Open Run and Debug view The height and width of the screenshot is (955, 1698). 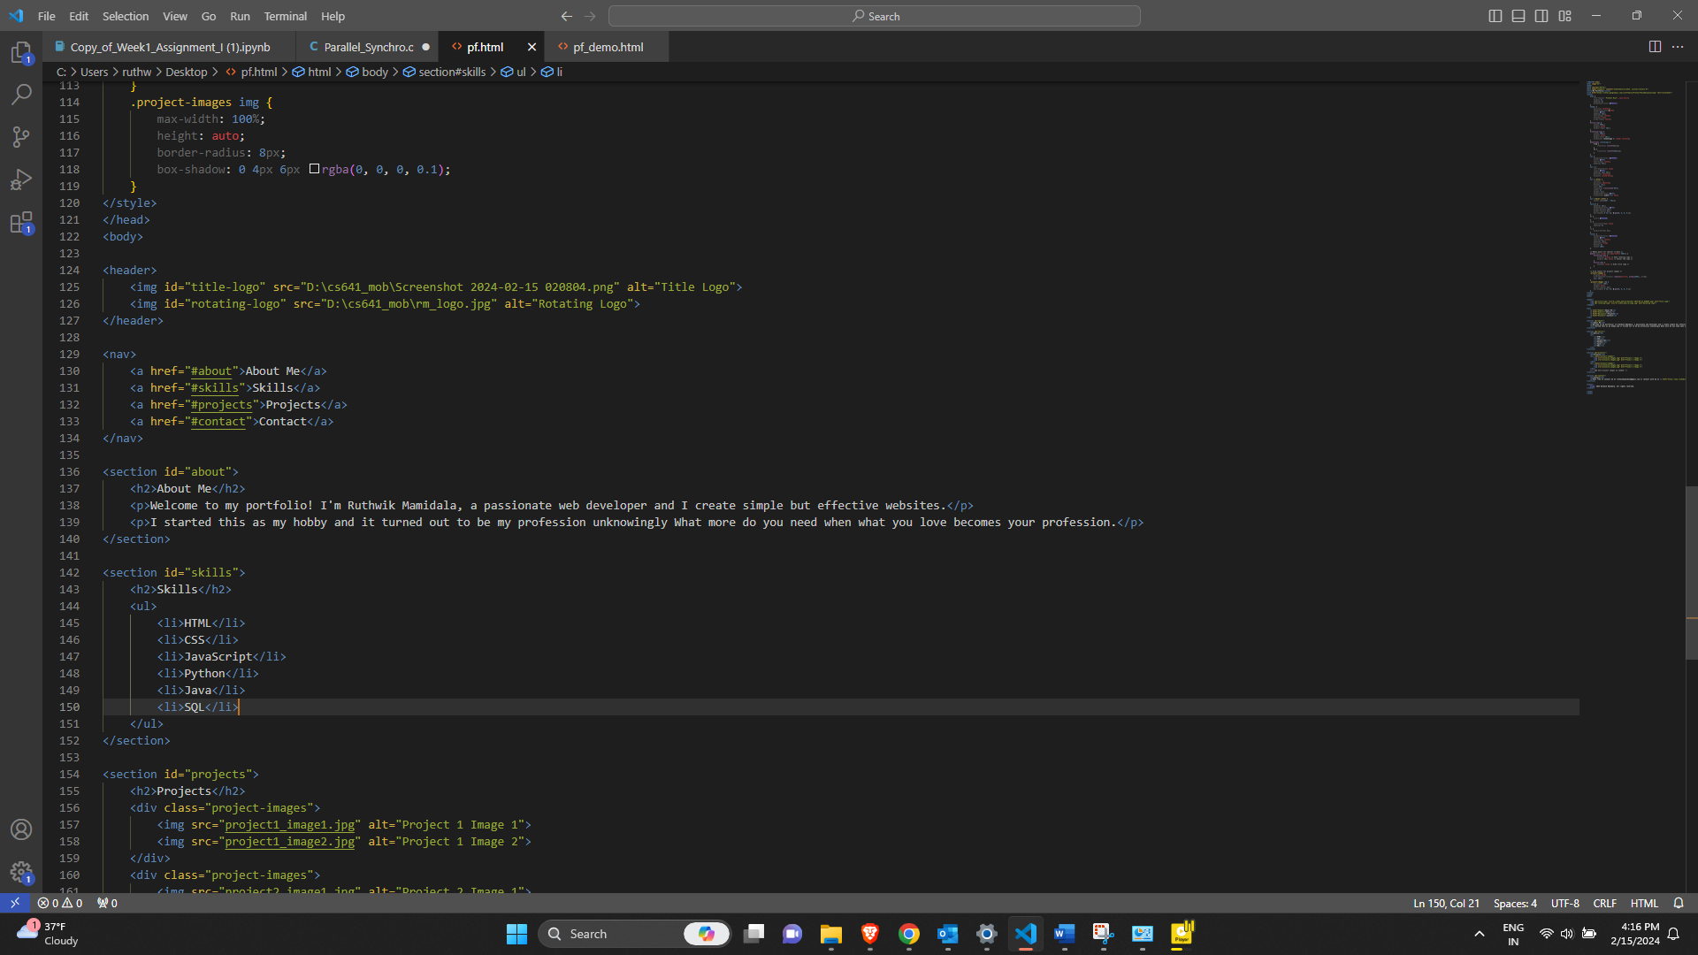[21, 180]
